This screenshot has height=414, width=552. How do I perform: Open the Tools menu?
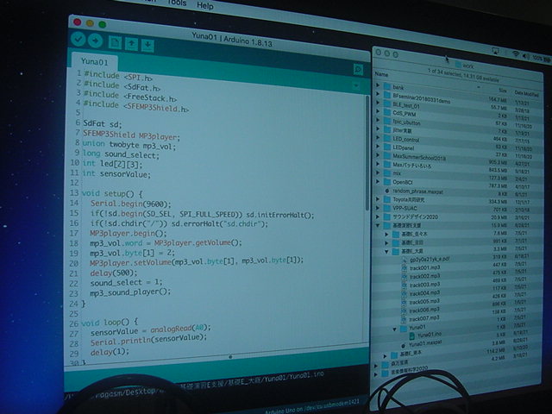click(x=177, y=3)
